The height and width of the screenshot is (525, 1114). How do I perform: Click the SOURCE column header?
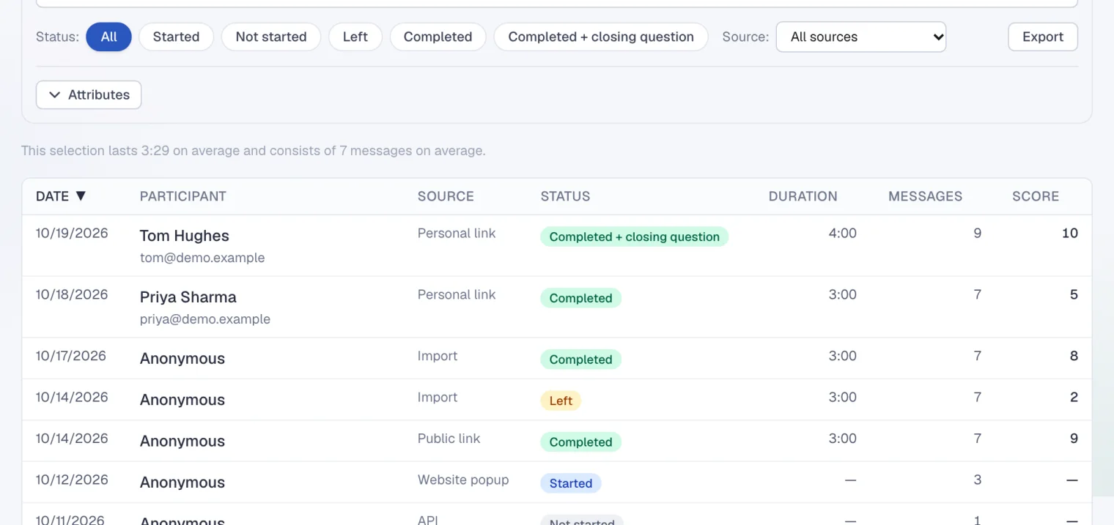pyautogui.click(x=446, y=196)
